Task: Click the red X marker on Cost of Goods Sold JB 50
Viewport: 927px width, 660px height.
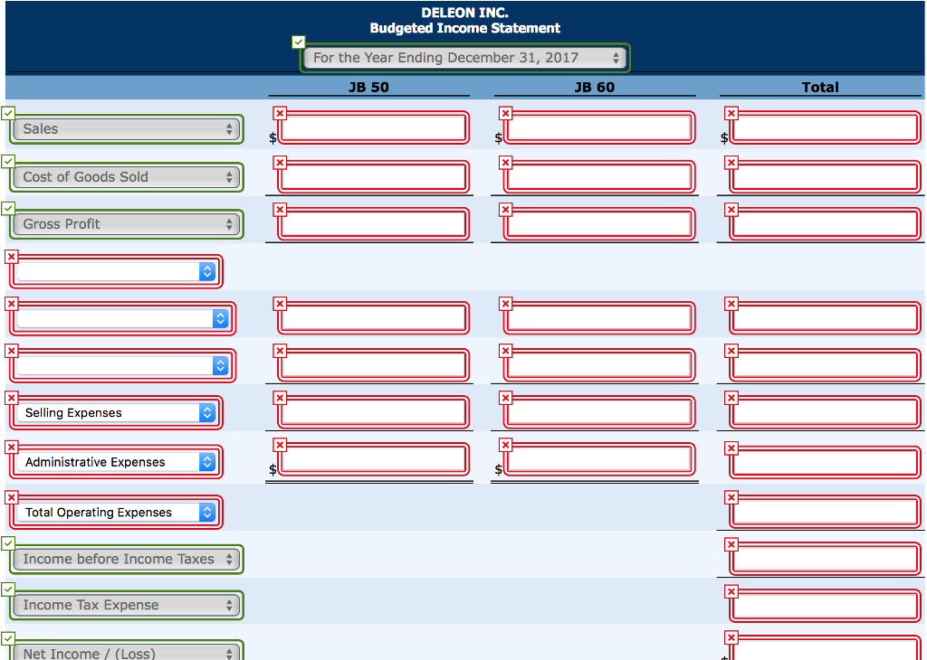Action: pyautogui.click(x=280, y=163)
